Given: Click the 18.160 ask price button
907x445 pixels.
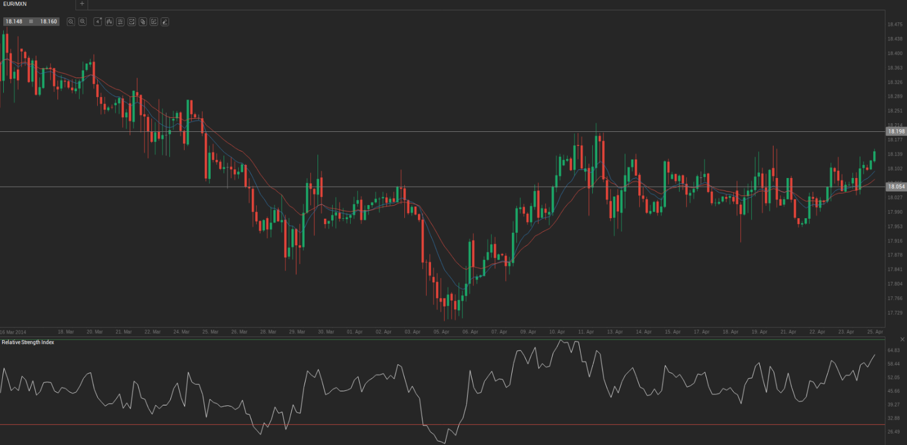Looking at the screenshot, I should pyautogui.click(x=48, y=22).
